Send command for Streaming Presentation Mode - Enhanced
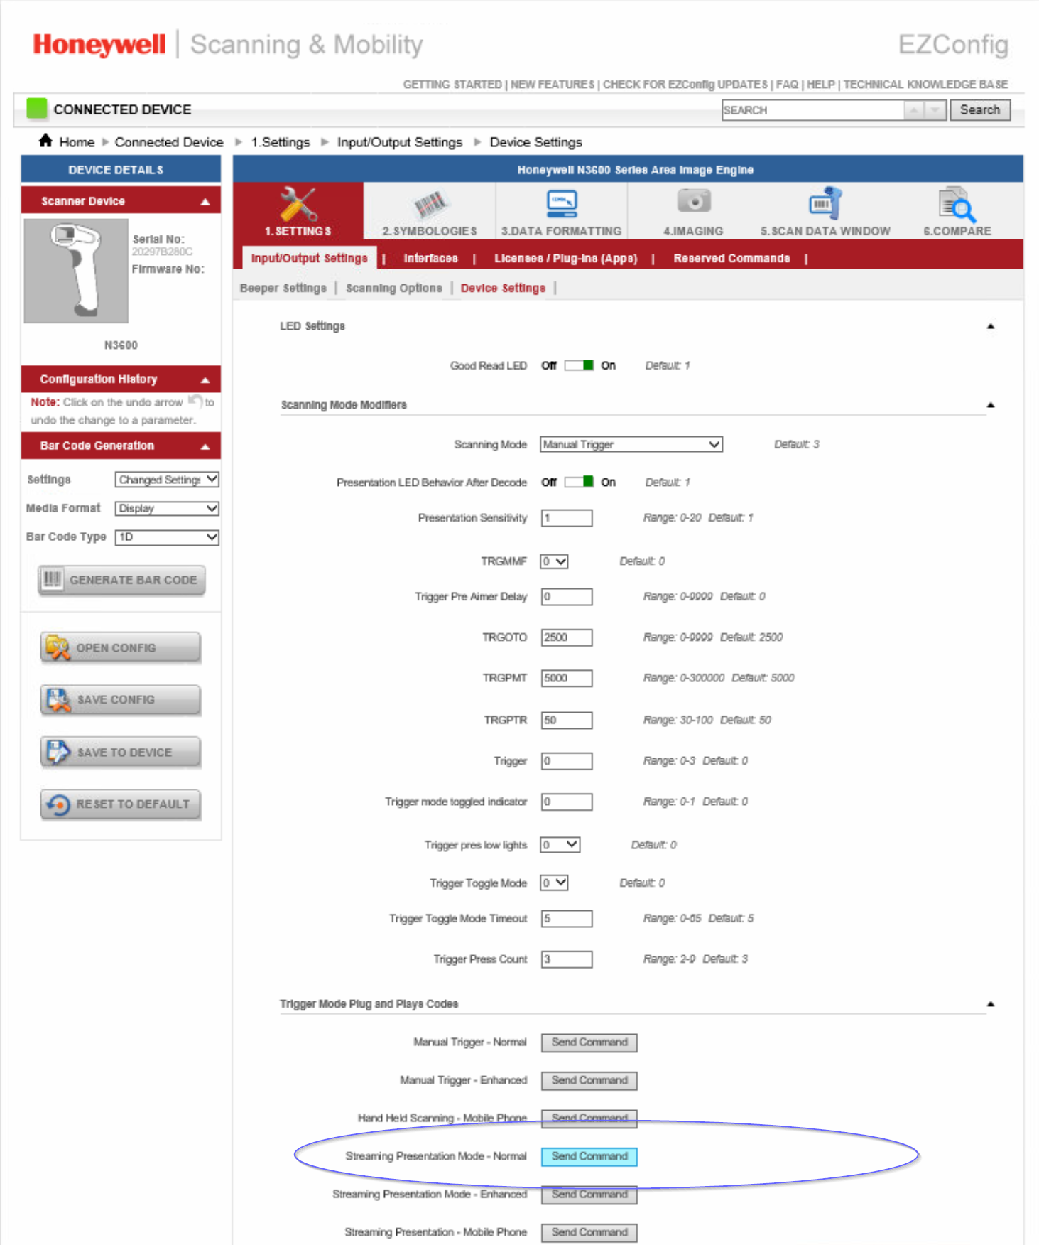Image resolution: width=1039 pixels, height=1245 pixels. click(589, 1195)
